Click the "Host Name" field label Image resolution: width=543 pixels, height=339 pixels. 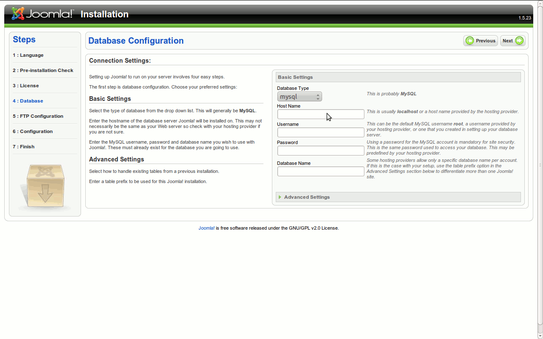tap(289, 106)
